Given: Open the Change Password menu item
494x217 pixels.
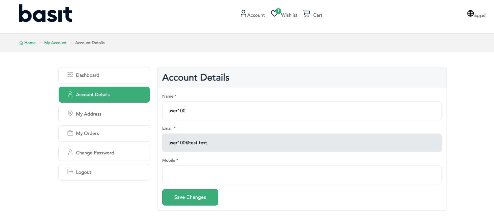Looking at the screenshot, I should tap(104, 153).
